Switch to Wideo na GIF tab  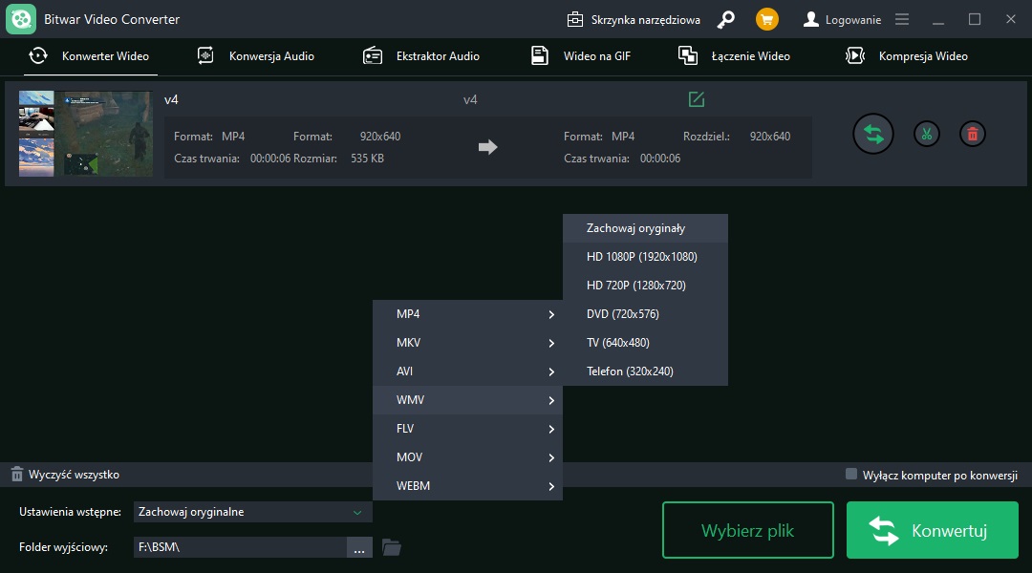[x=581, y=56]
